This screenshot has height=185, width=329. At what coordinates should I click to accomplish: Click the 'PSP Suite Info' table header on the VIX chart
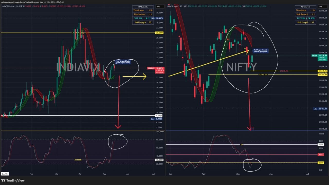143,7
